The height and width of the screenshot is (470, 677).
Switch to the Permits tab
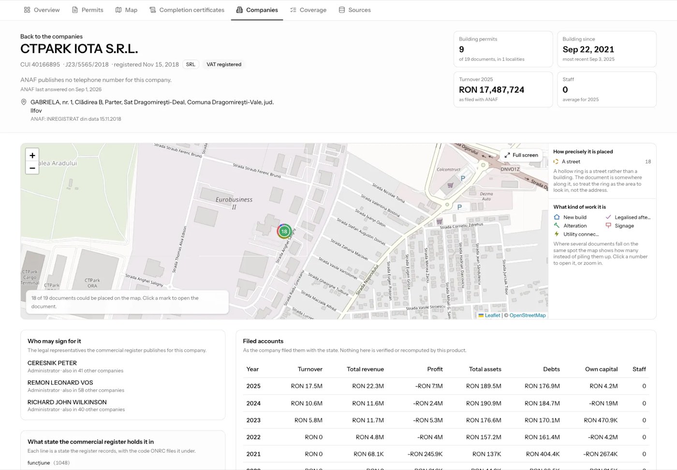coord(88,10)
